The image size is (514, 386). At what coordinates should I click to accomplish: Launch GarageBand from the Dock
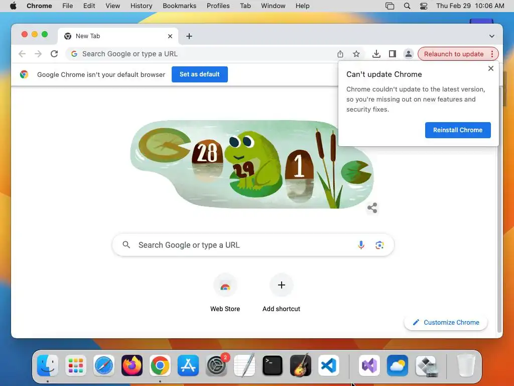pos(301,365)
